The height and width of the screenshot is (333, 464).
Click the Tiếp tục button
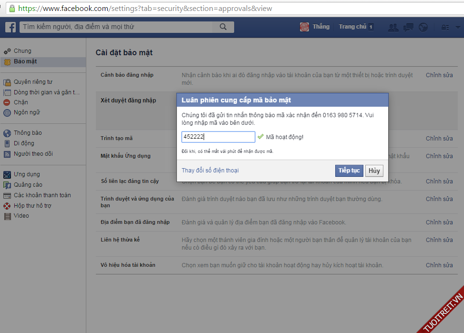[x=349, y=171]
